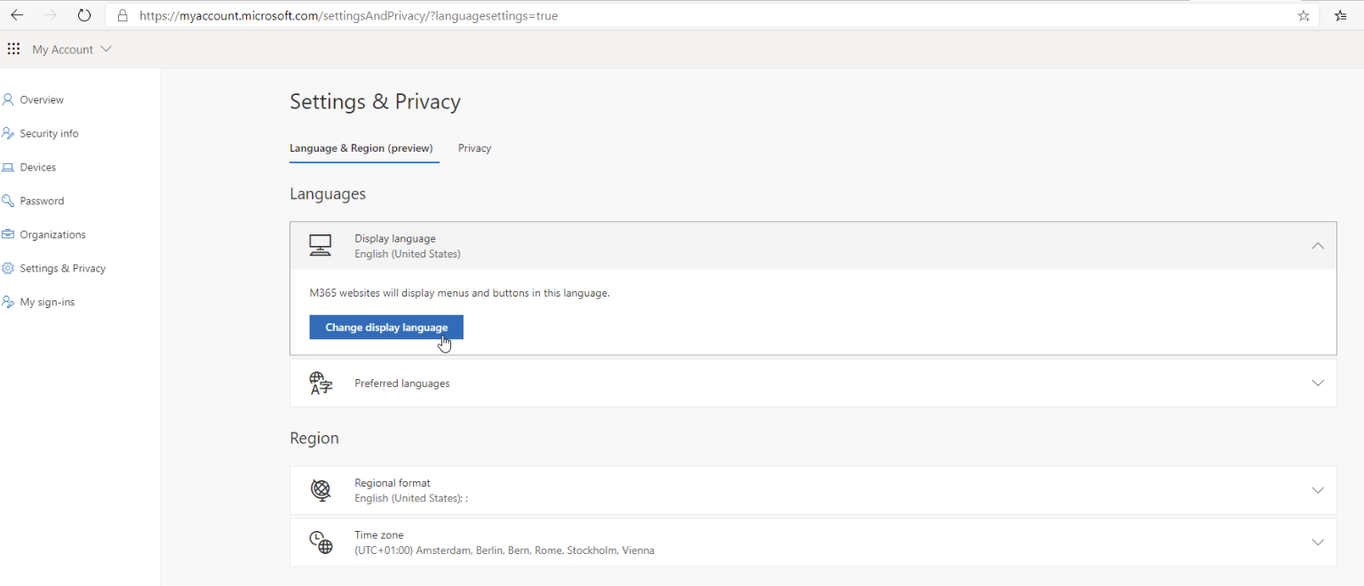Go to Security info in sidebar
The width and height of the screenshot is (1364, 586).
pyautogui.click(x=49, y=134)
